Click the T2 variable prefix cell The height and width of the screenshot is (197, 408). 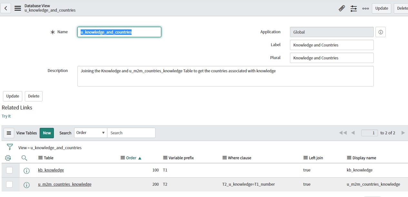click(165, 184)
